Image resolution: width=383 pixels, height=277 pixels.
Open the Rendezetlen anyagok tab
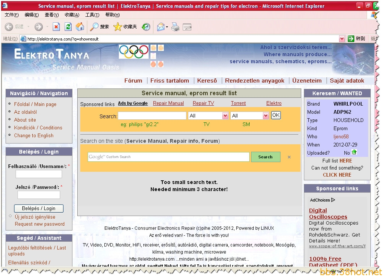coord(254,81)
